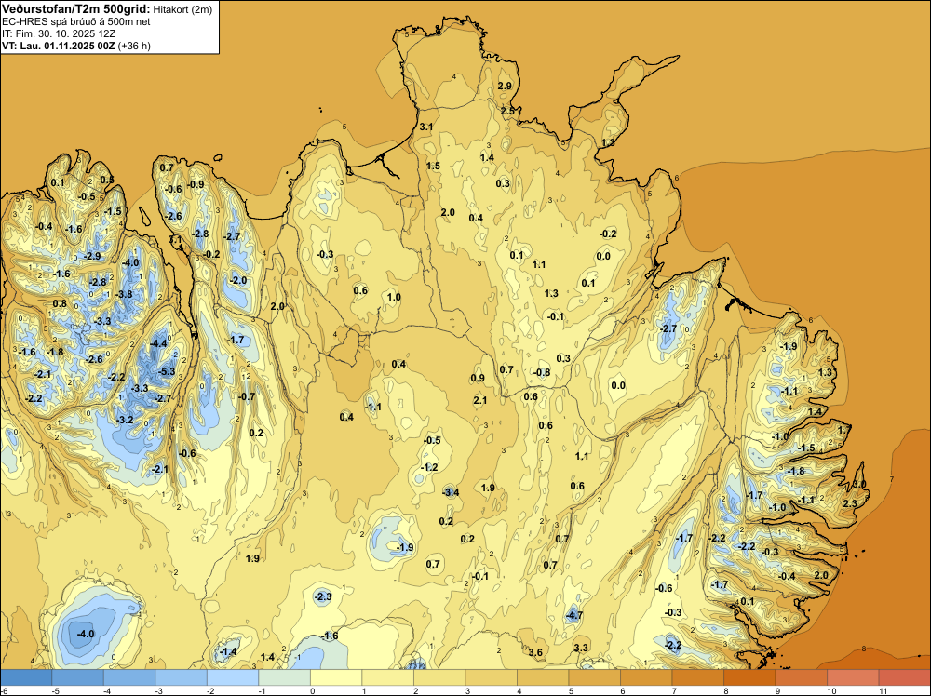Click the '11' legend scale label

(x=883, y=690)
